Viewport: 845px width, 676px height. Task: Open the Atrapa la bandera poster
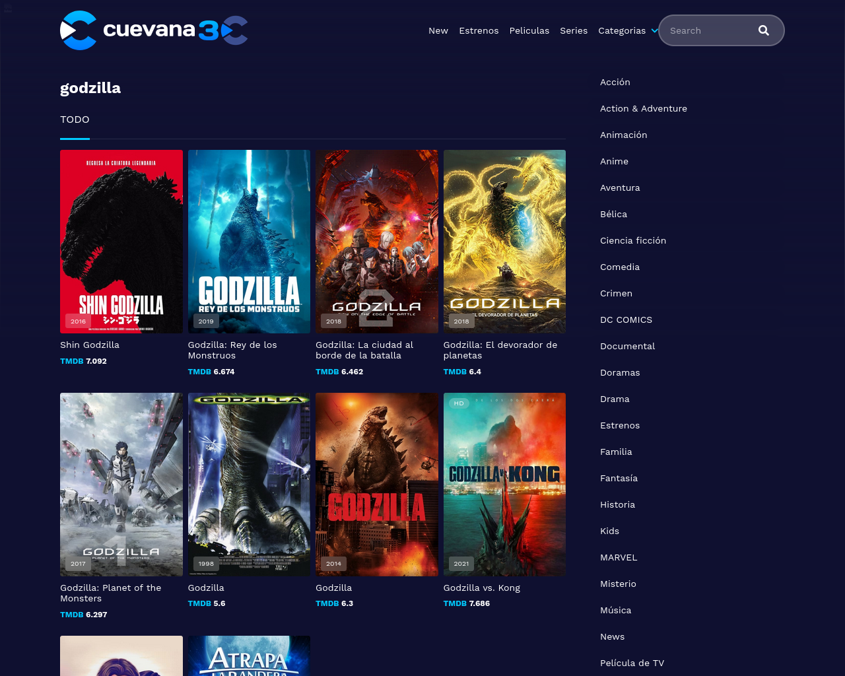[x=249, y=656]
